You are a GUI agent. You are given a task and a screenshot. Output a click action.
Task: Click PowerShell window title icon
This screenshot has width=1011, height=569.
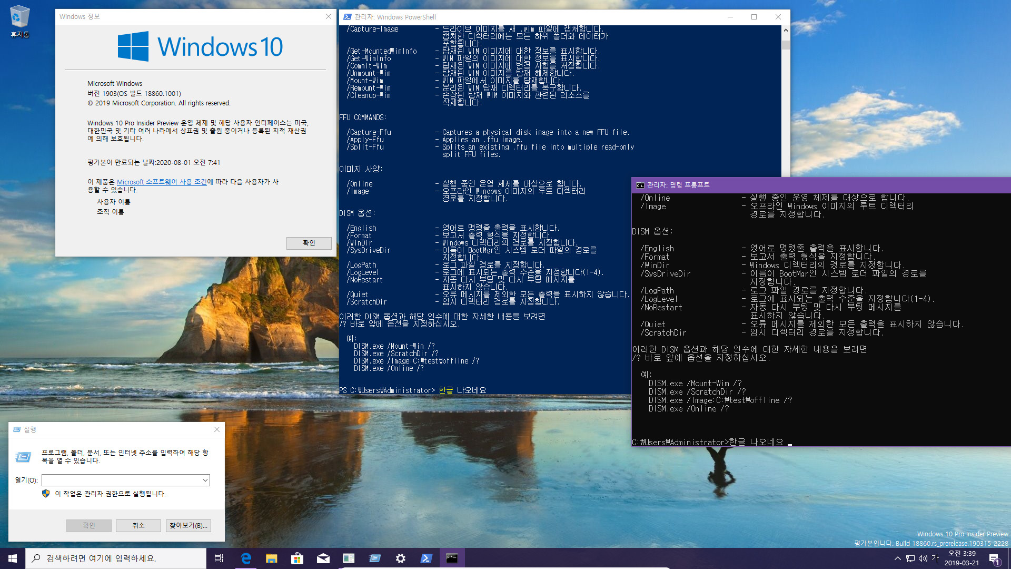pos(348,17)
